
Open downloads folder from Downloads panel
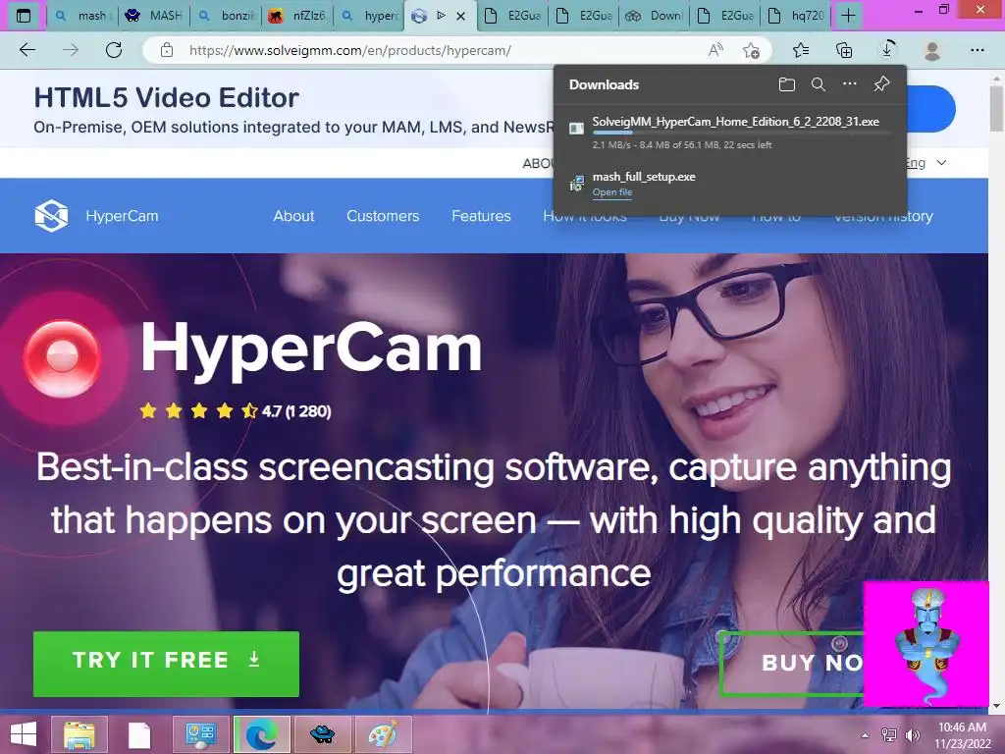click(x=787, y=84)
